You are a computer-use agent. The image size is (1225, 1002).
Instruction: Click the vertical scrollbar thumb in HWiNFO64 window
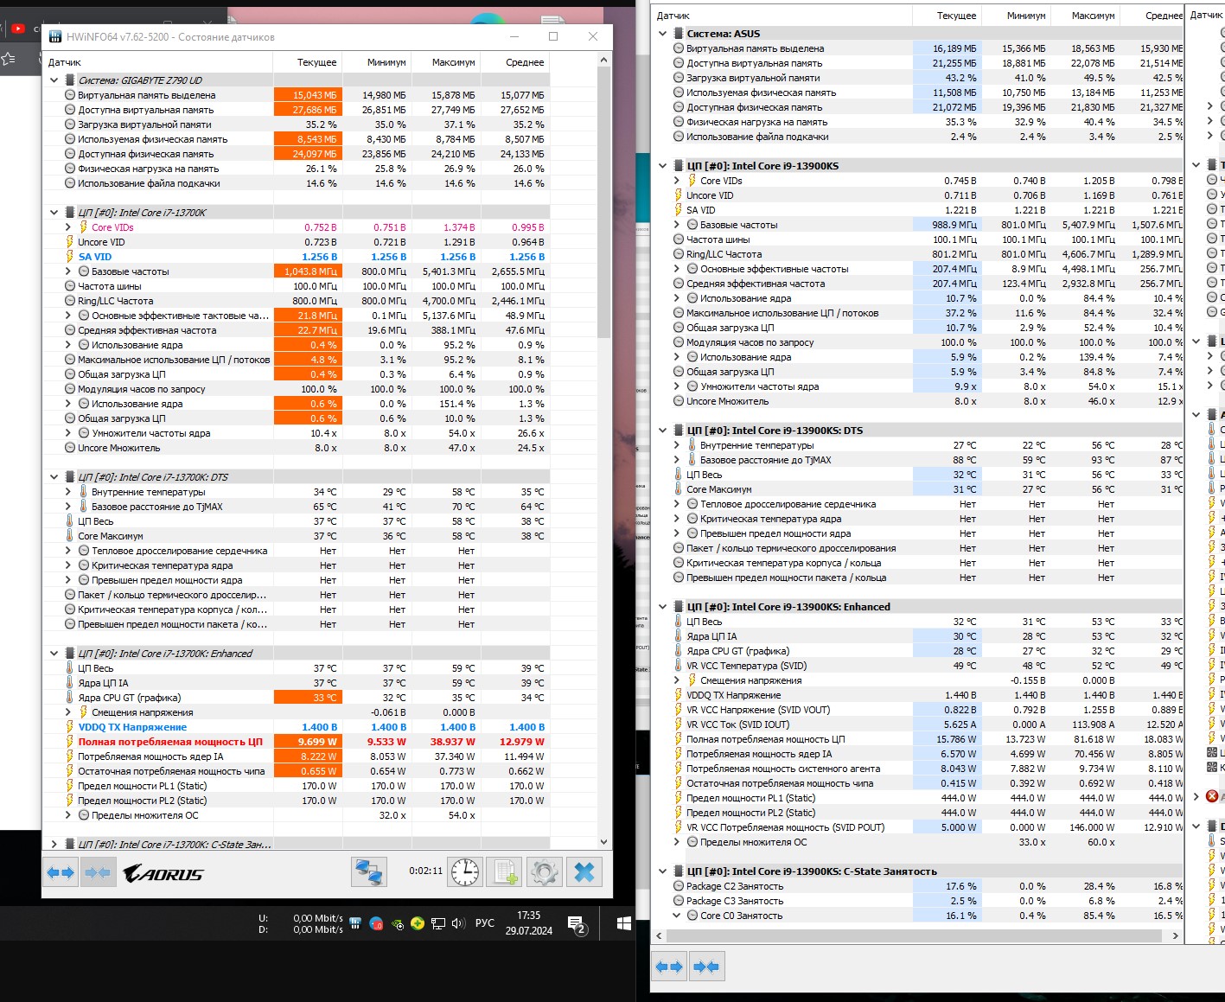pyautogui.click(x=603, y=202)
